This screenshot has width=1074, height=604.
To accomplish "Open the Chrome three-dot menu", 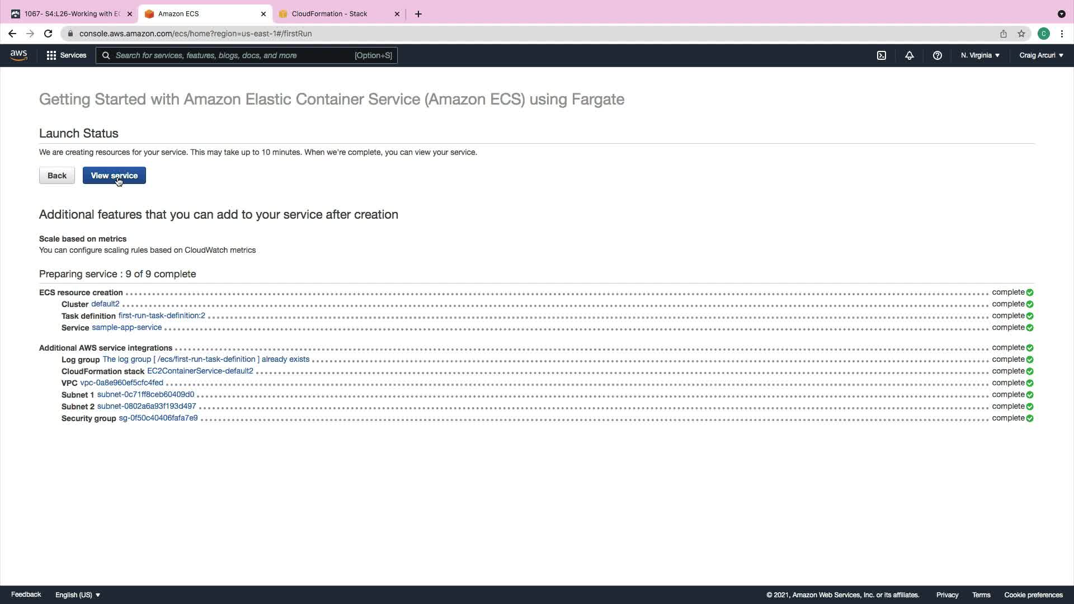I will [1062, 34].
